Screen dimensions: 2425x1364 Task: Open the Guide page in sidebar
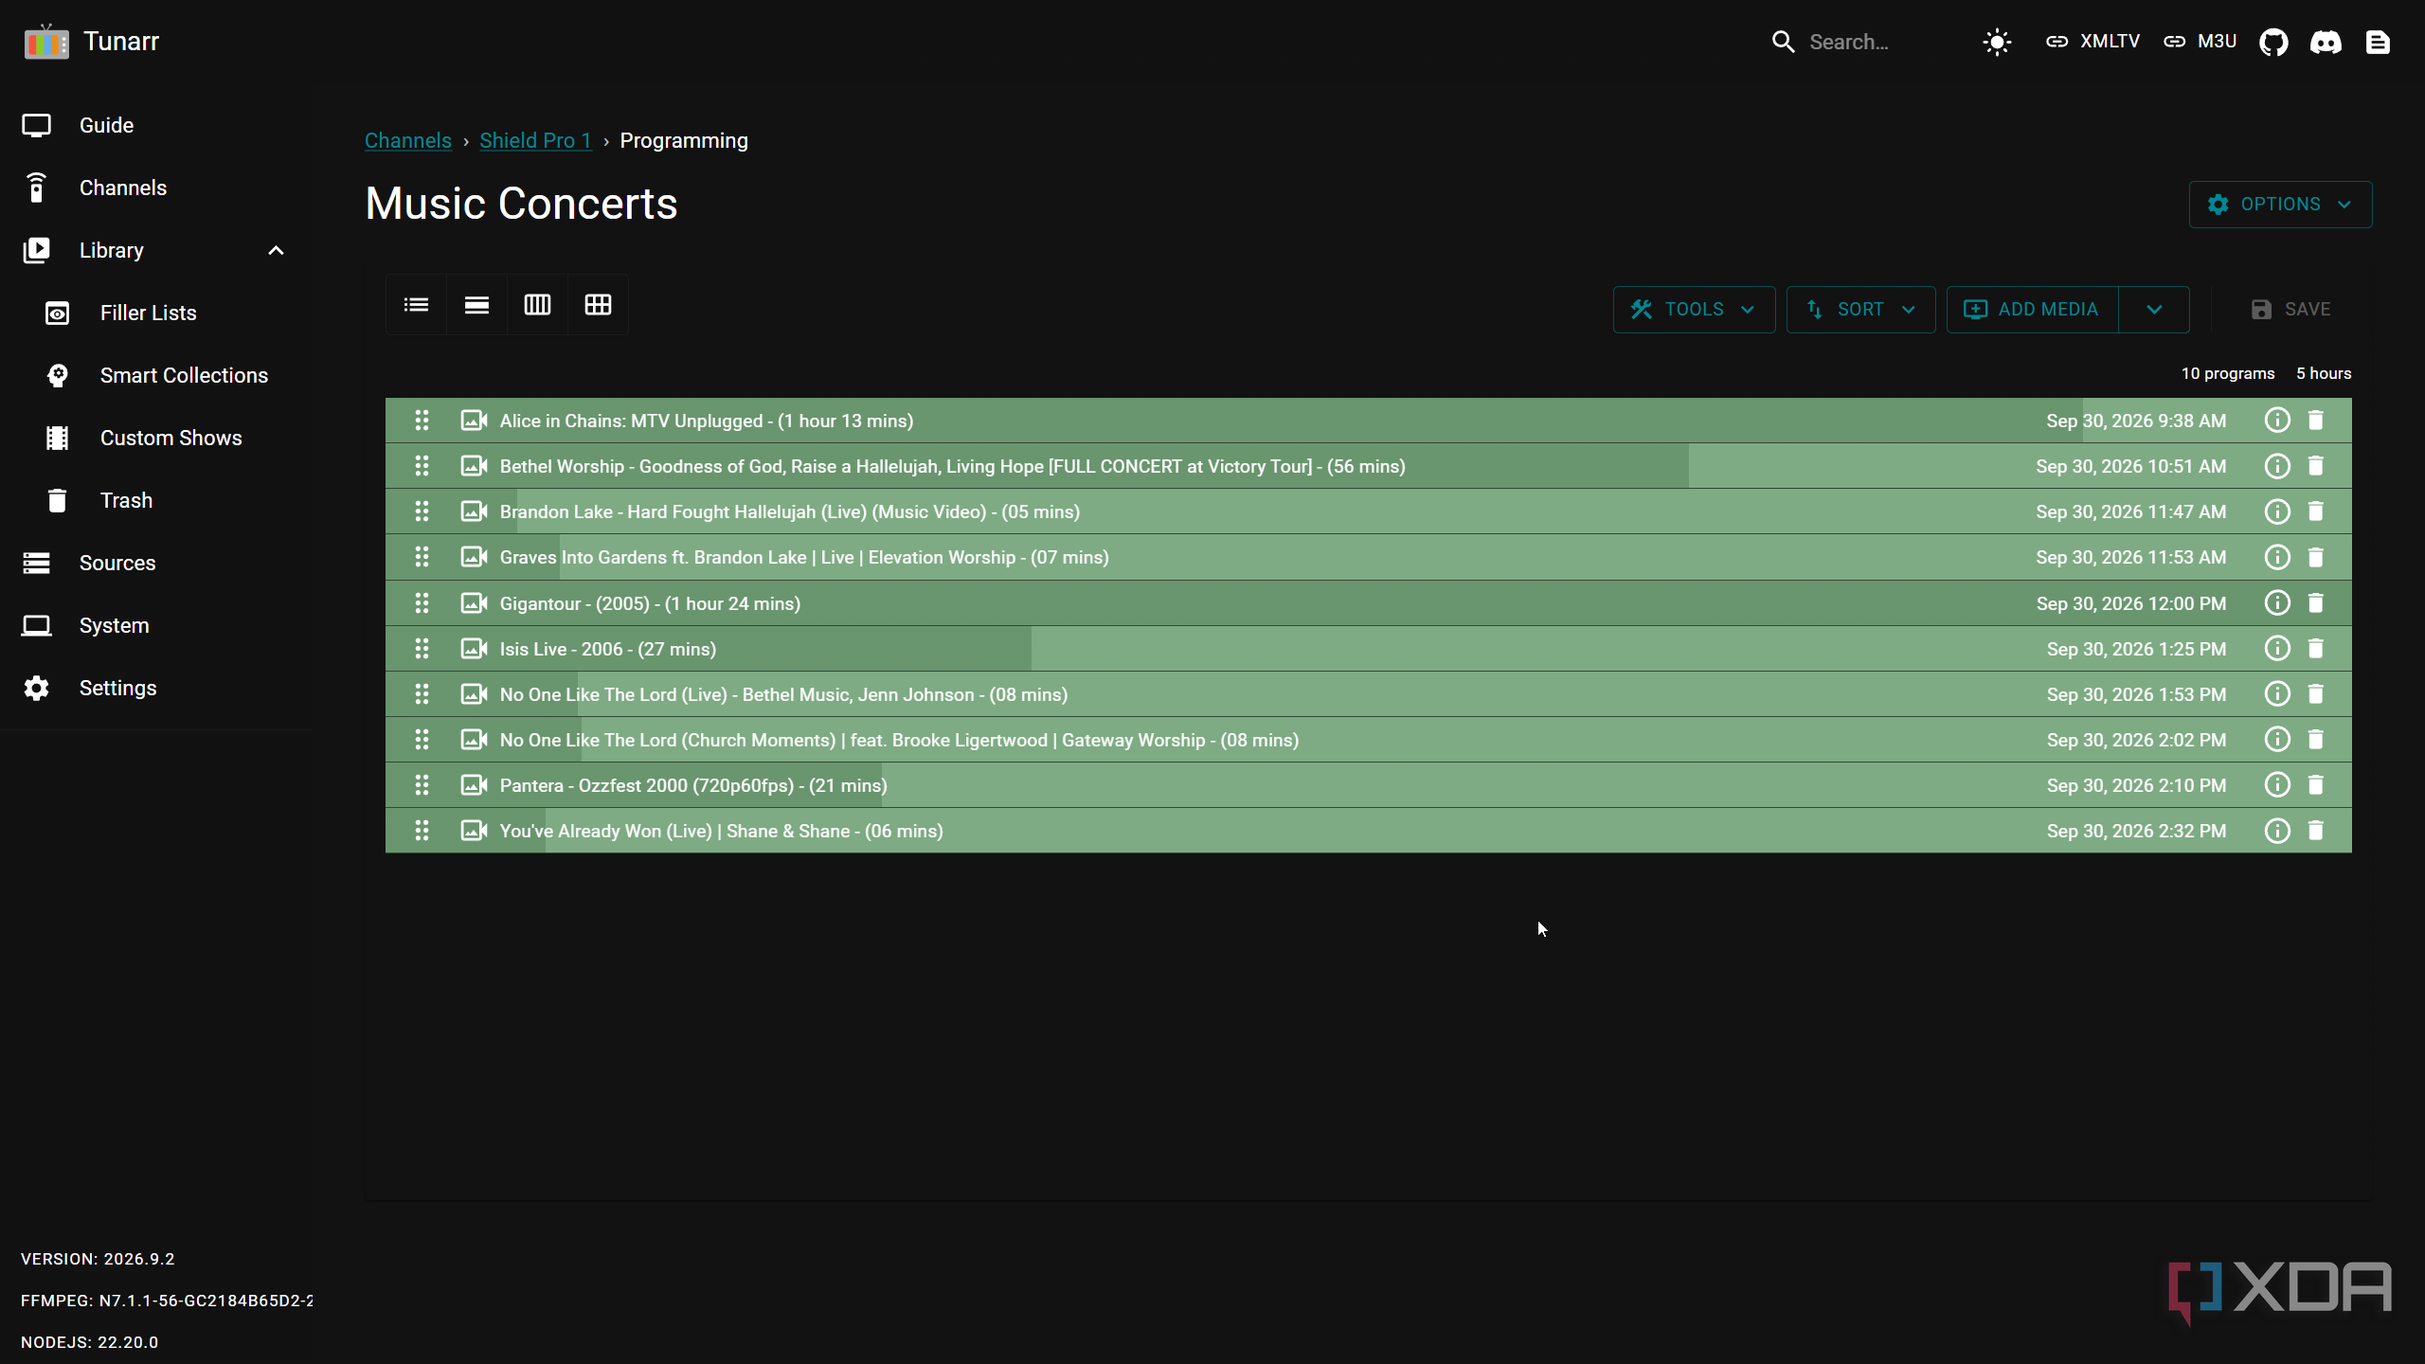154,125
